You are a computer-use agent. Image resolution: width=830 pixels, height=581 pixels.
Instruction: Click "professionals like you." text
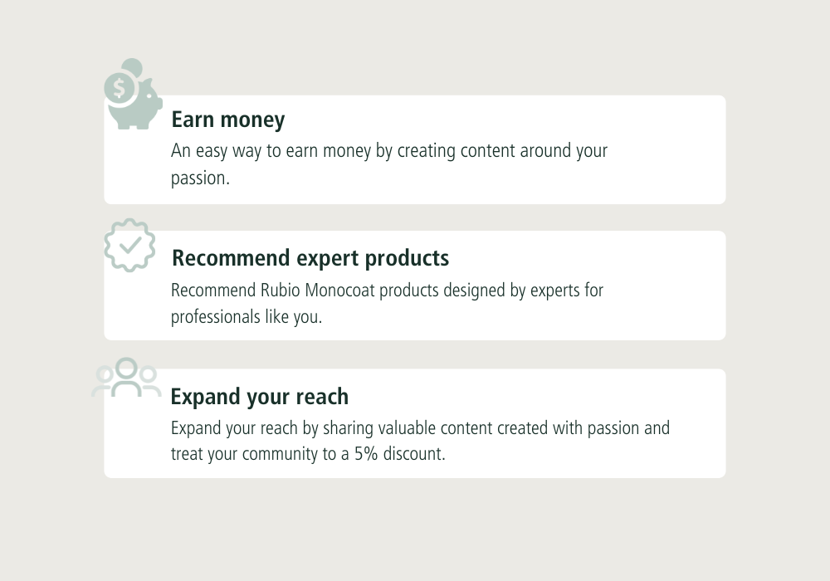tap(247, 316)
